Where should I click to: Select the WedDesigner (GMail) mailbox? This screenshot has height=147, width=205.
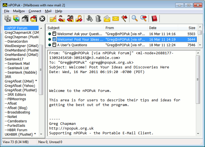tap(21, 46)
